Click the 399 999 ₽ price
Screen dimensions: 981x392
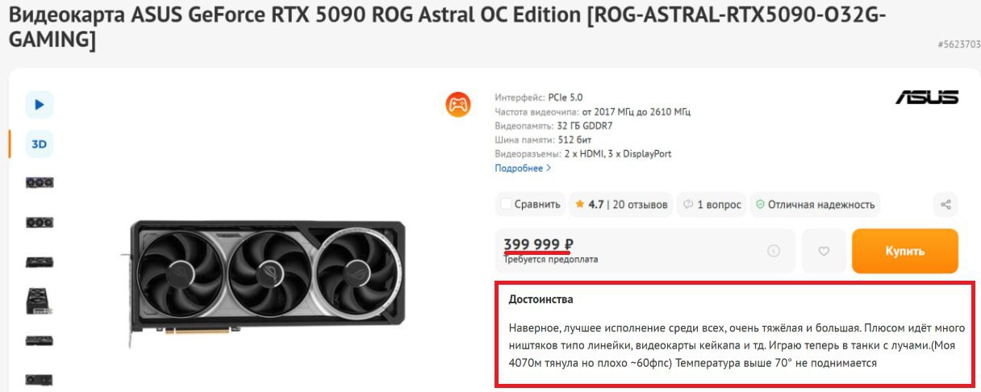click(538, 245)
